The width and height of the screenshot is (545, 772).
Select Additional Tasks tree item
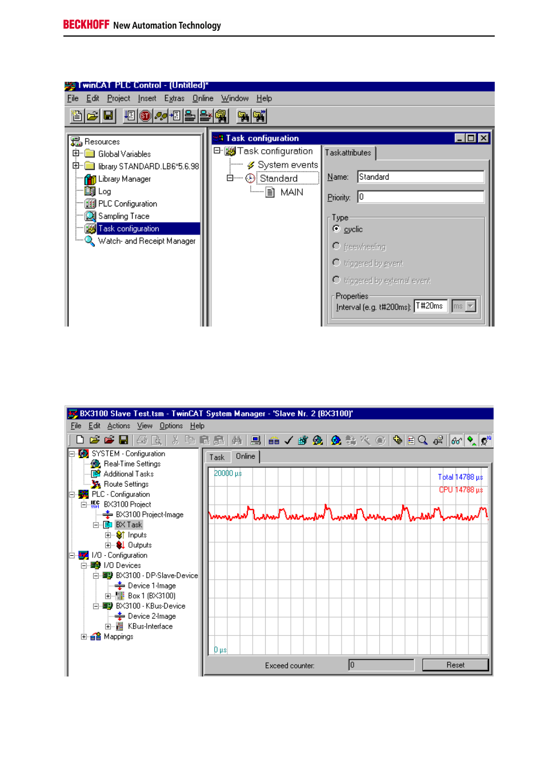129,473
